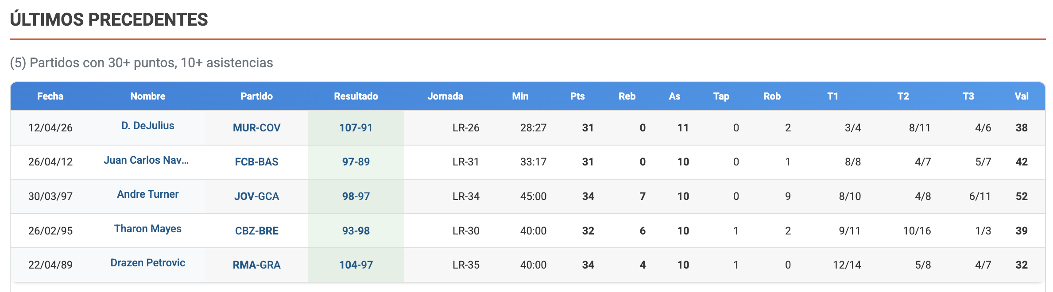Open the 97-89 result
1053x292 pixels.
(356, 162)
